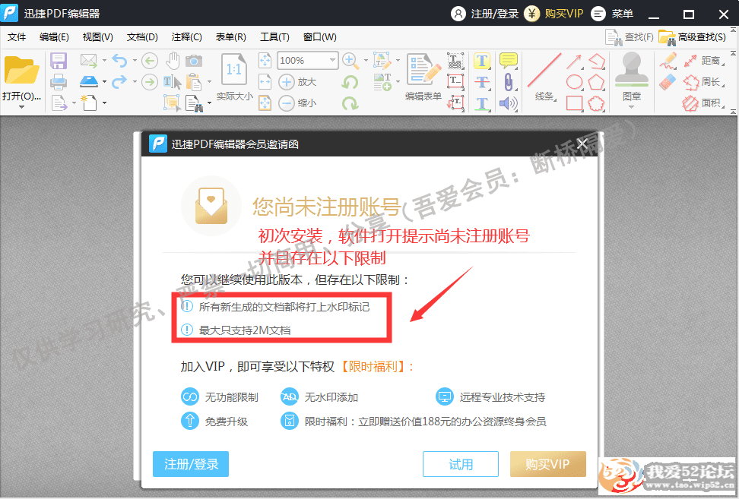Rotate the page counterclockwise
739x499 pixels.
(350, 82)
